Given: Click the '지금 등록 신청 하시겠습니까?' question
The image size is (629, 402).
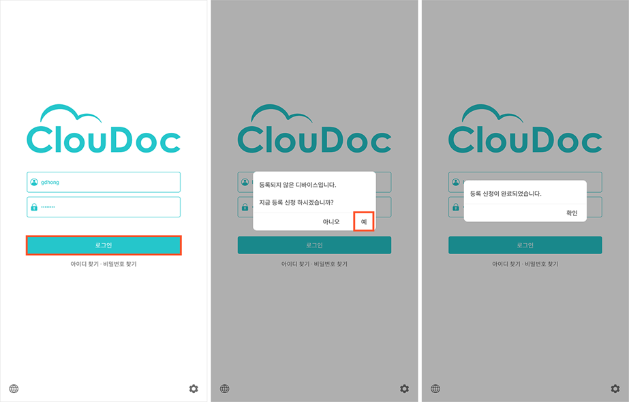Looking at the screenshot, I should tap(296, 202).
